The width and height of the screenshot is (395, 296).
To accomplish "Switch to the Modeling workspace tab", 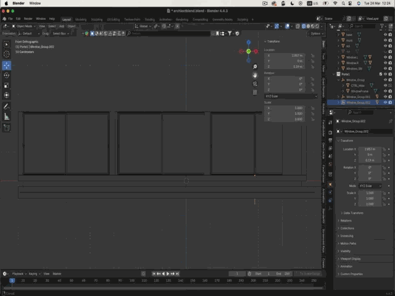I will coord(81,20).
